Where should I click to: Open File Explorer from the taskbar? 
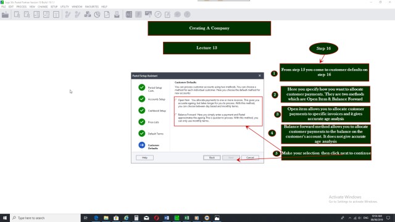point(106,218)
